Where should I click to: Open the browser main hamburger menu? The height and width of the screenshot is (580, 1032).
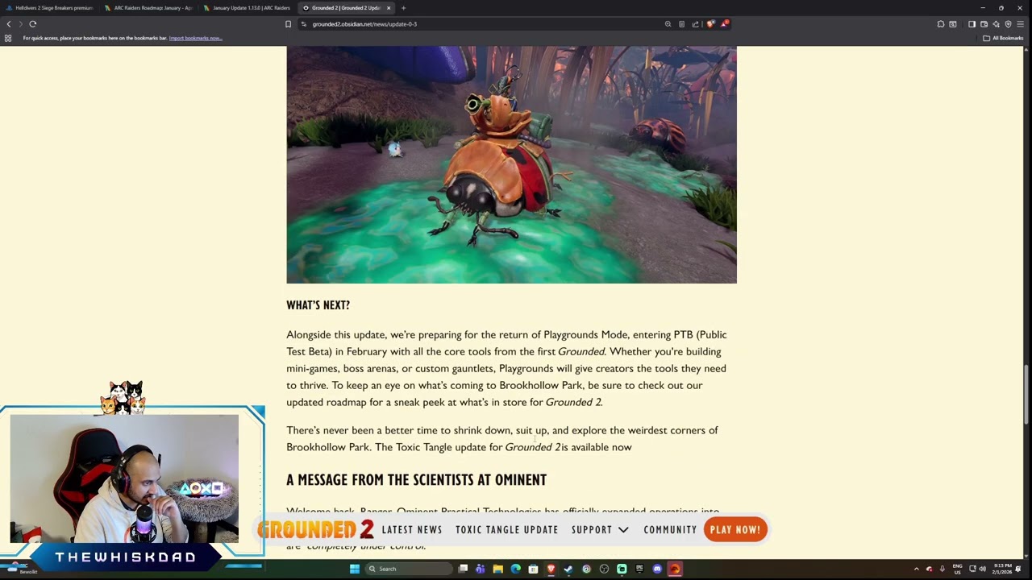tap(1020, 24)
